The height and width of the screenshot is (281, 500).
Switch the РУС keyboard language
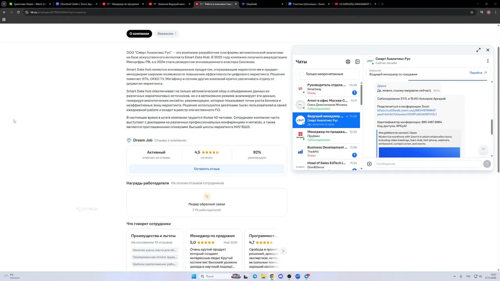pyautogui.click(x=468, y=276)
